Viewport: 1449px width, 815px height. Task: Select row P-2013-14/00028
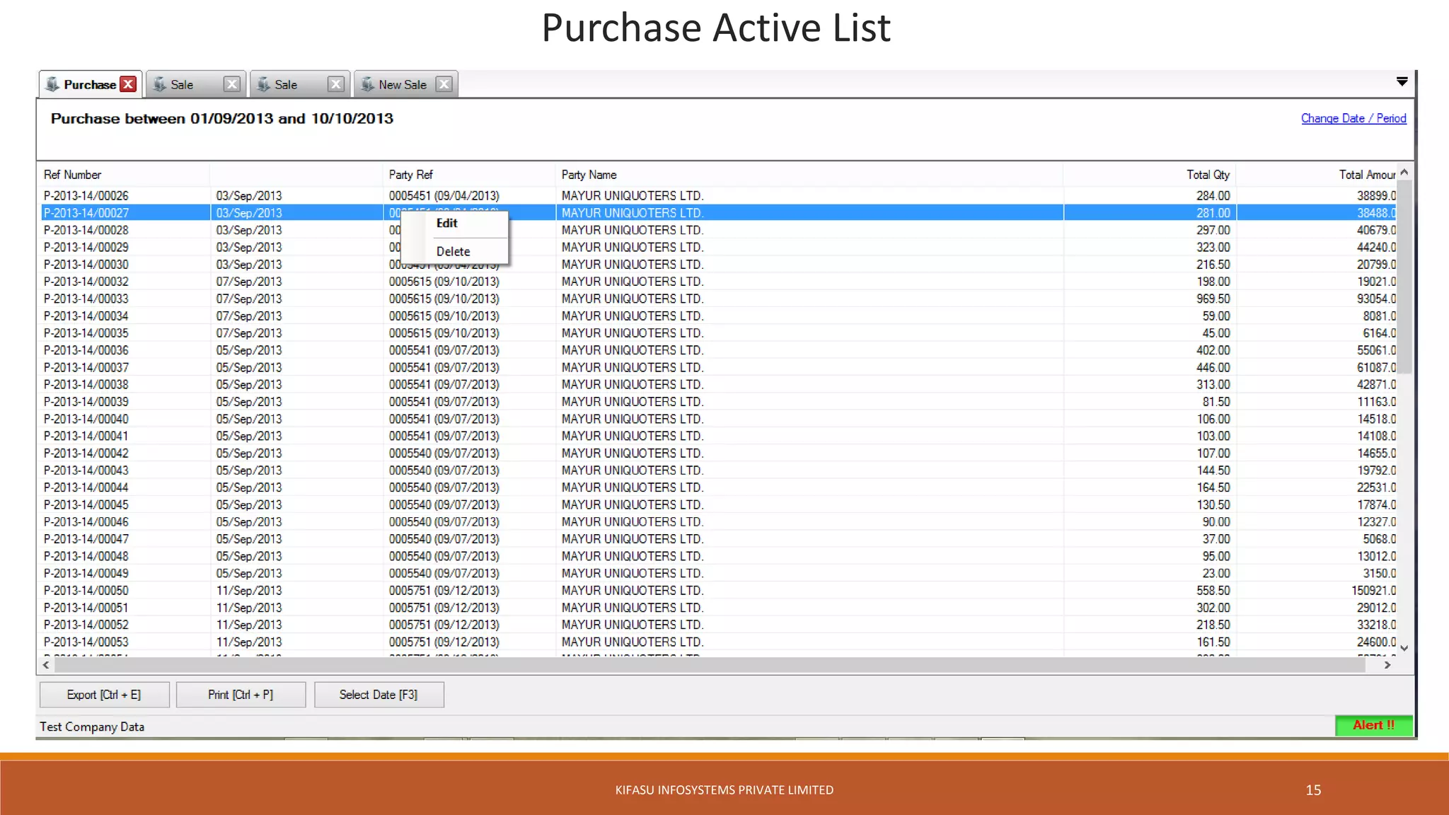718,230
